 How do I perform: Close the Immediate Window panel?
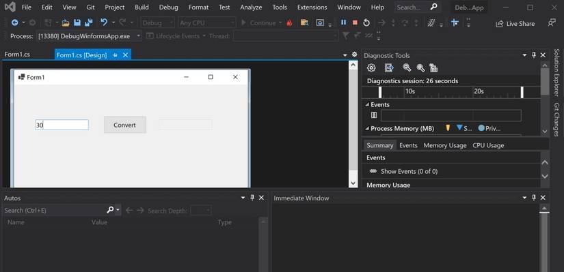(543, 198)
